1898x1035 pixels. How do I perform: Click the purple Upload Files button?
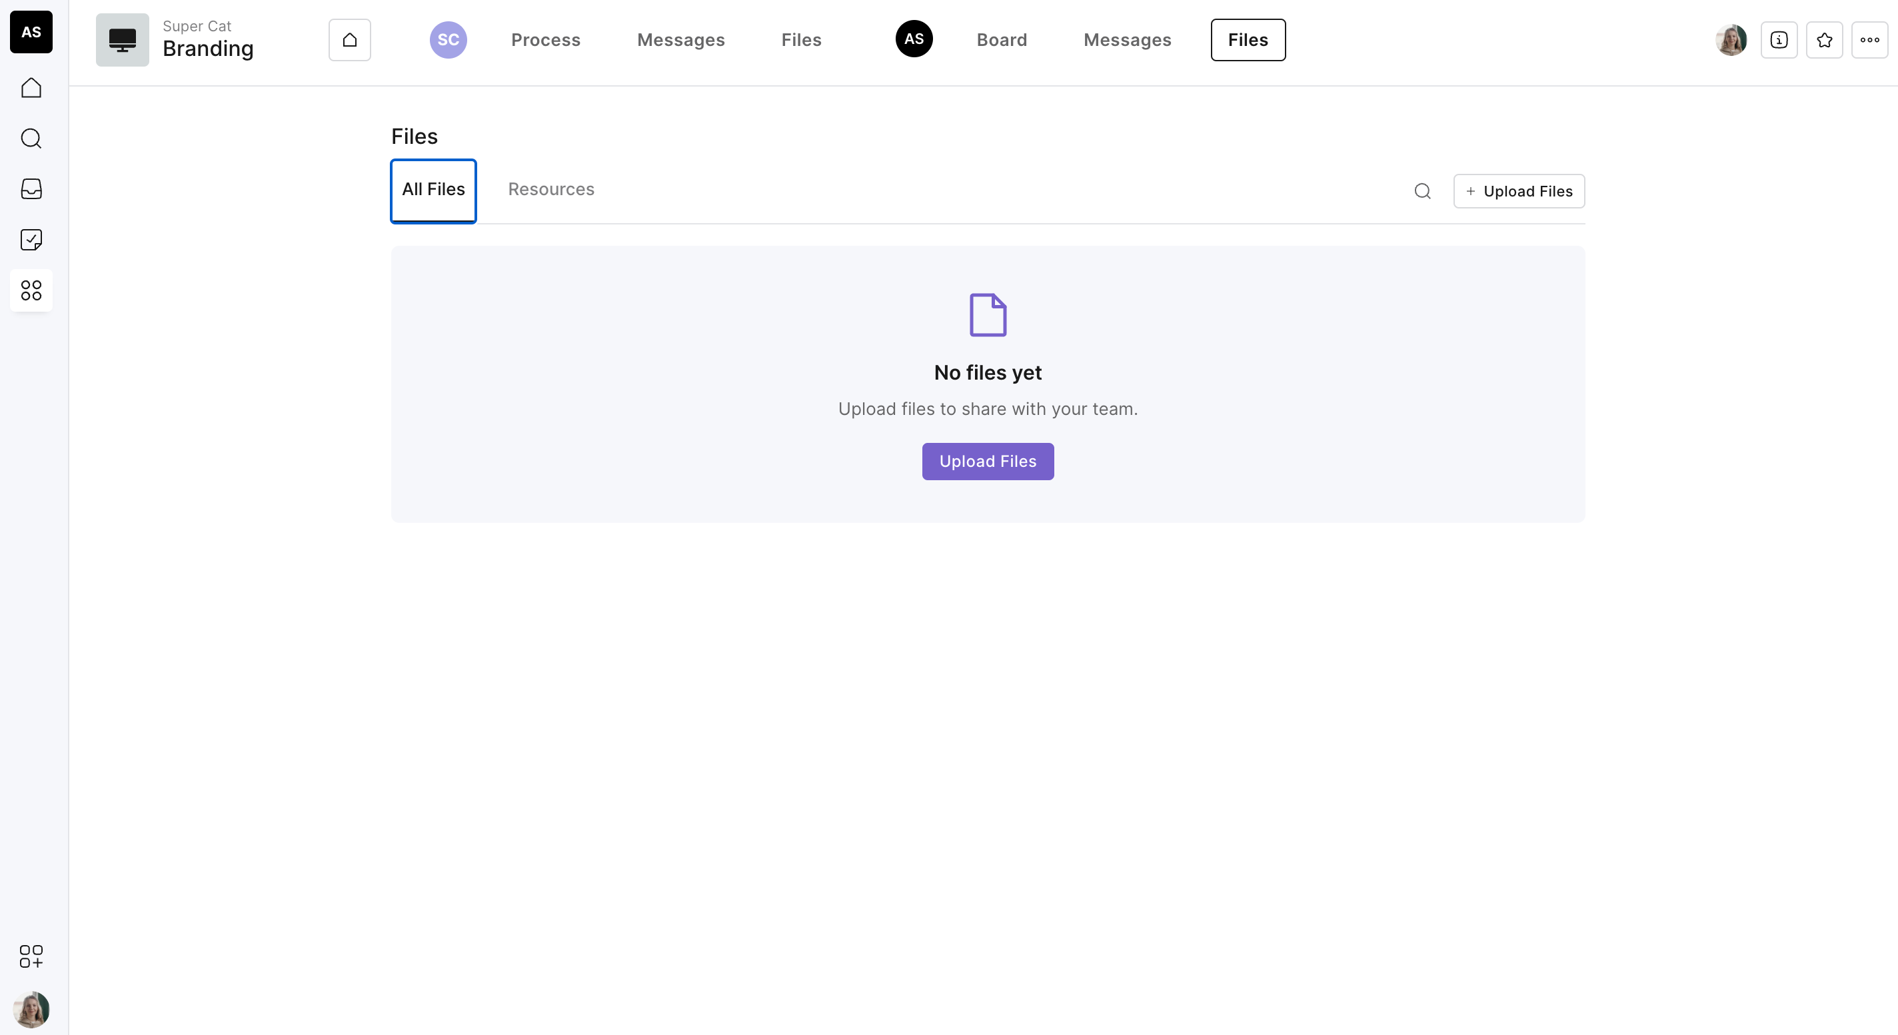(987, 462)
